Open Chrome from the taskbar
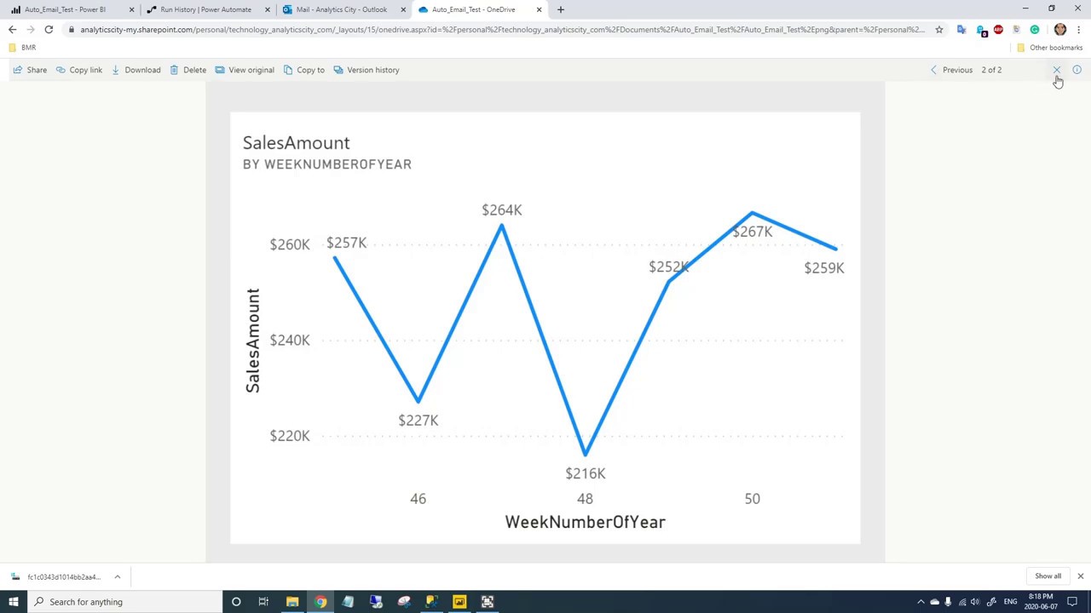 click(320, 602)
